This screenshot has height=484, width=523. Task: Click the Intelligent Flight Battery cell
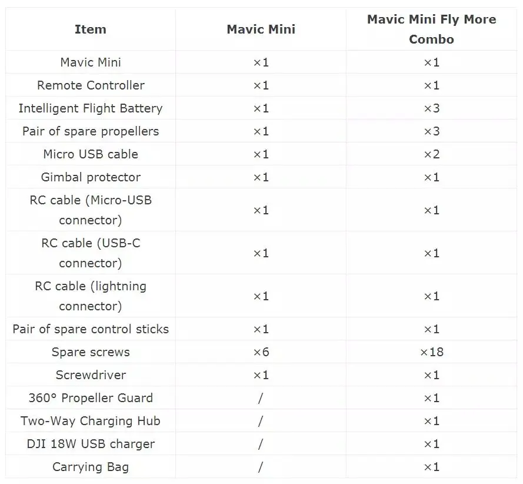(91, 108)
